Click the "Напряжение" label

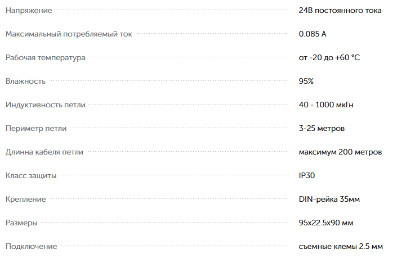click(29, 11)
